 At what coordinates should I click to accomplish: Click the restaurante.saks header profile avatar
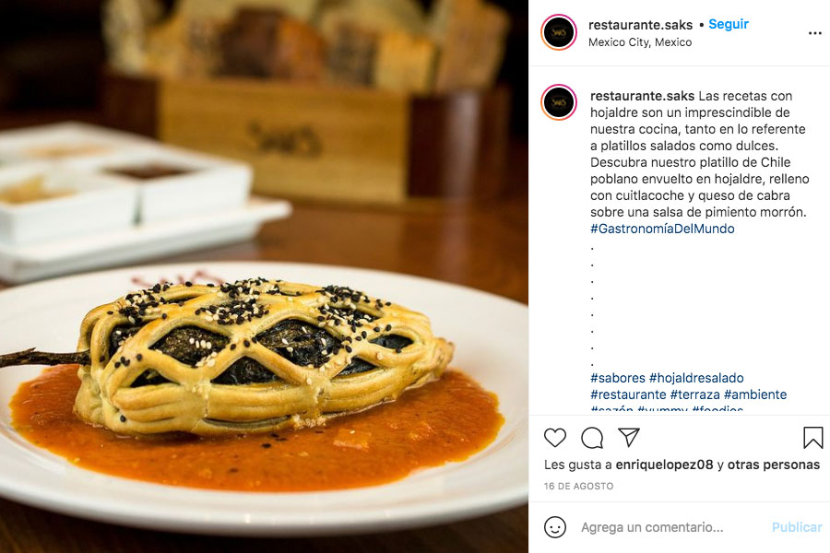[559, 33]
